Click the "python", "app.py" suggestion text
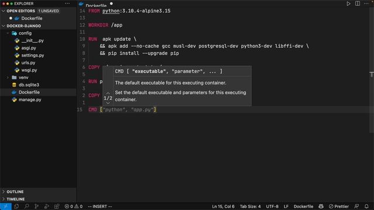This screenshot has width=374, height=210. click(128, 110)
